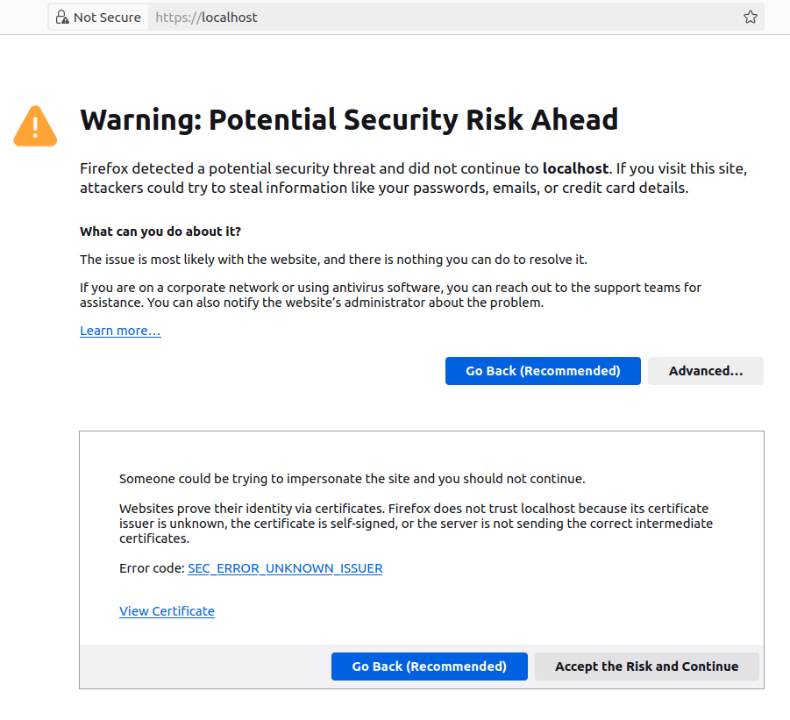
Task: Bookmark this page with the star icon
Action: pos(751,18)
